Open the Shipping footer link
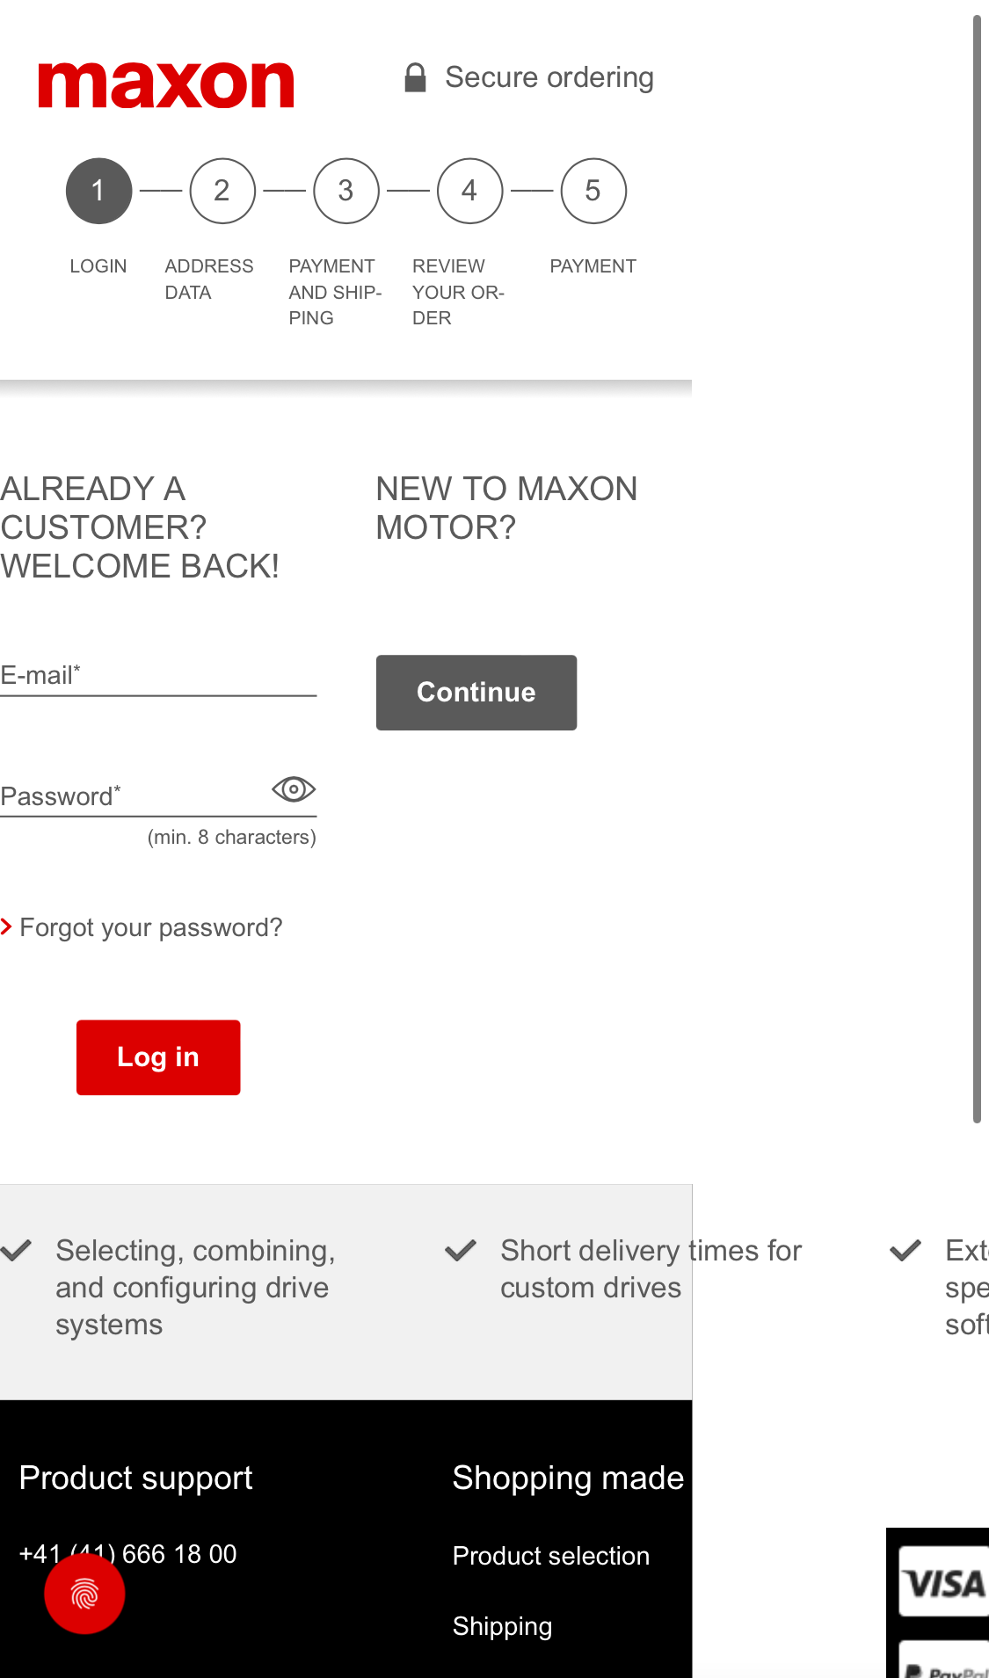Screen dimensions: 989x1678 (x=502, y=1626)
